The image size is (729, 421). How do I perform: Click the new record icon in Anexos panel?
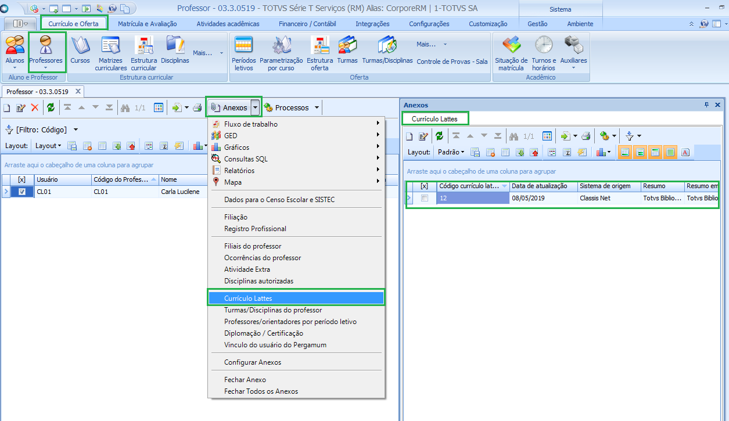(x=409, y=136)
